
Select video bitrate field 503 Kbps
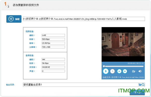[x=53, y=39]
